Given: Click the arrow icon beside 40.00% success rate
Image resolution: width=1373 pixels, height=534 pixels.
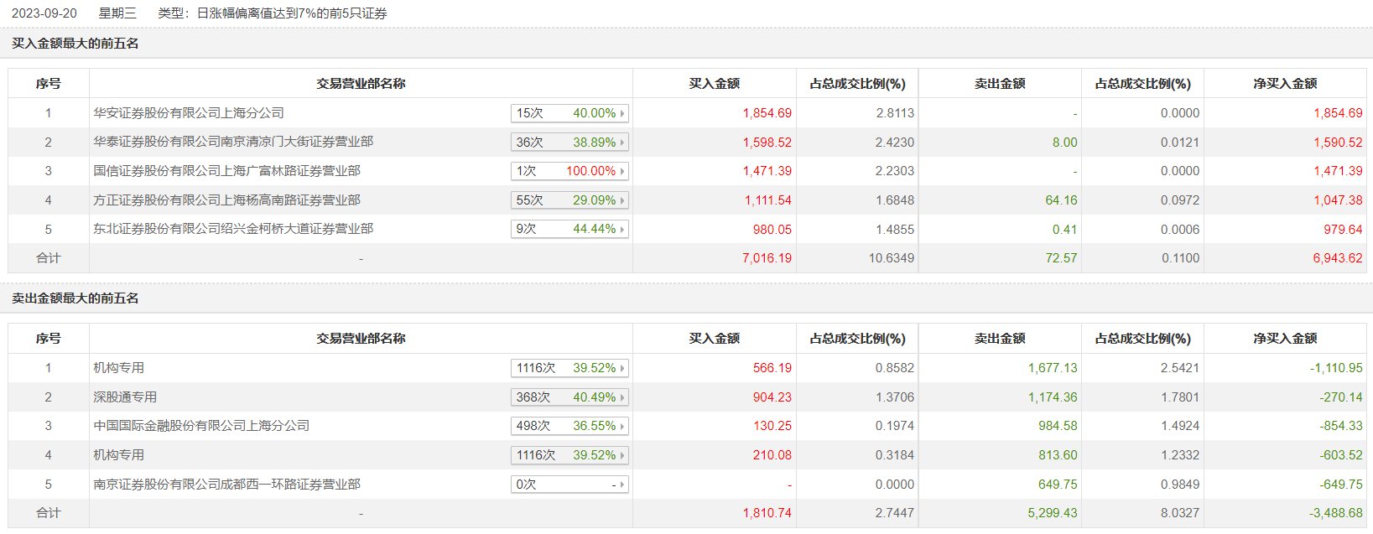Looking at the screenshot, I should (x=622, y=113).
